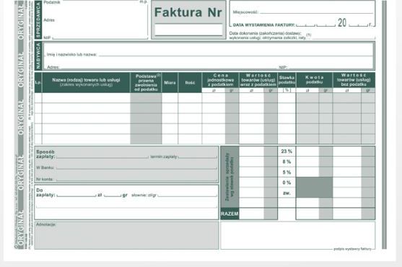The height and width of the screenshot is (267, 402).
Task: Click the Faktura Nr title
Action: [x=188, y=12]
